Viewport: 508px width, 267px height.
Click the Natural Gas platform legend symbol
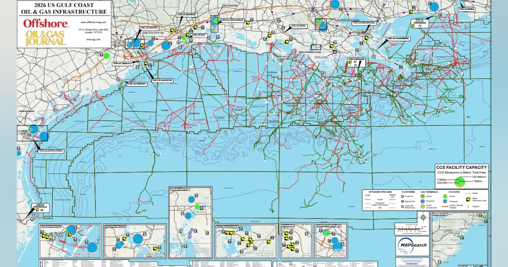coord(403,201)
